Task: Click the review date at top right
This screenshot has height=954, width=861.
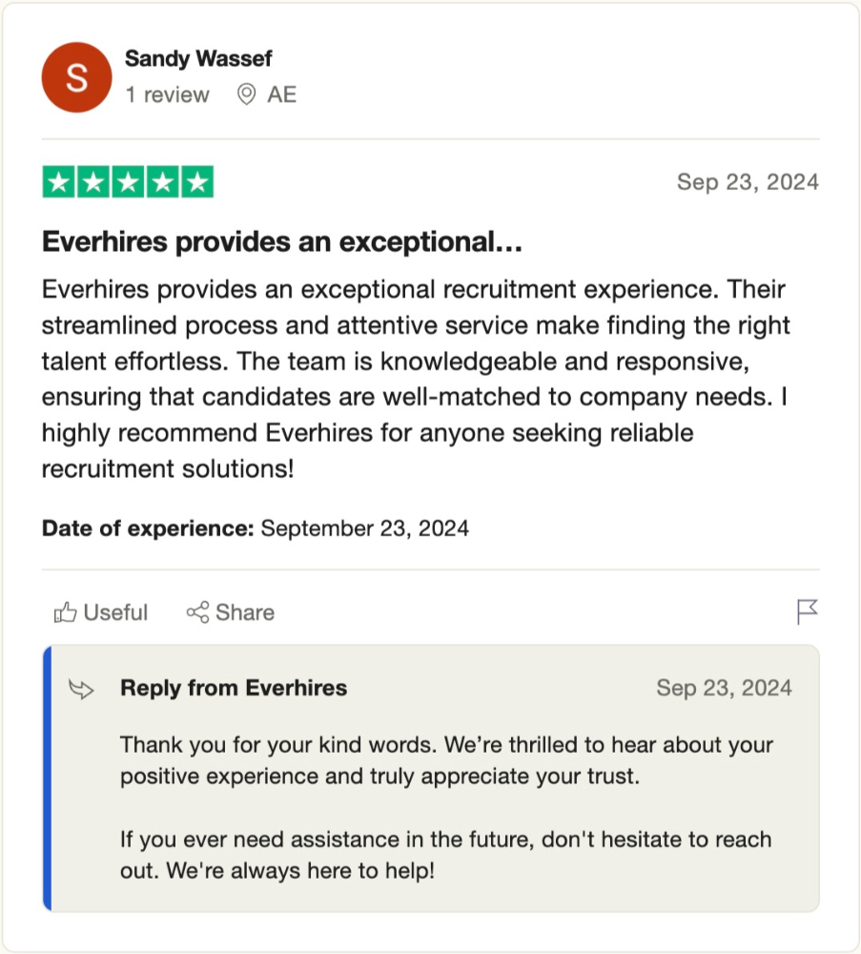Action: coord(748,182)
